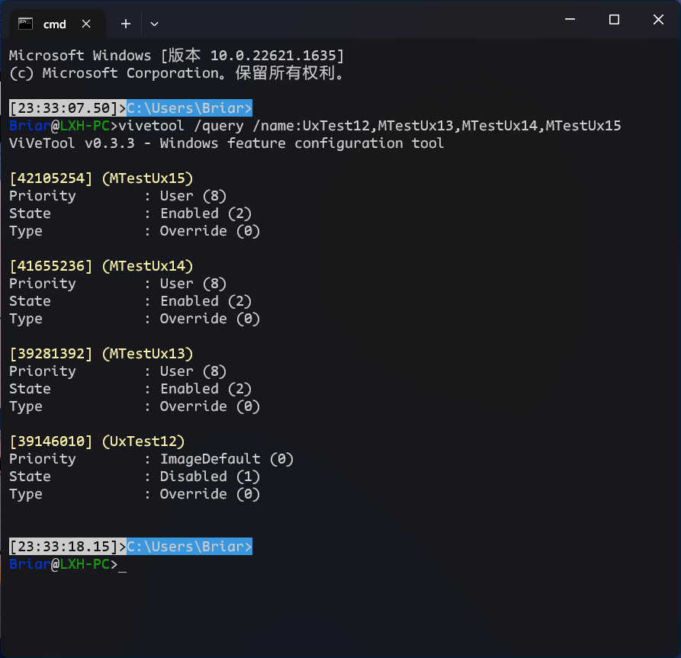Viewport: 681px width, 658px height.
Task: Click the Disabled (1) state value
Action: tap(210, 477)
